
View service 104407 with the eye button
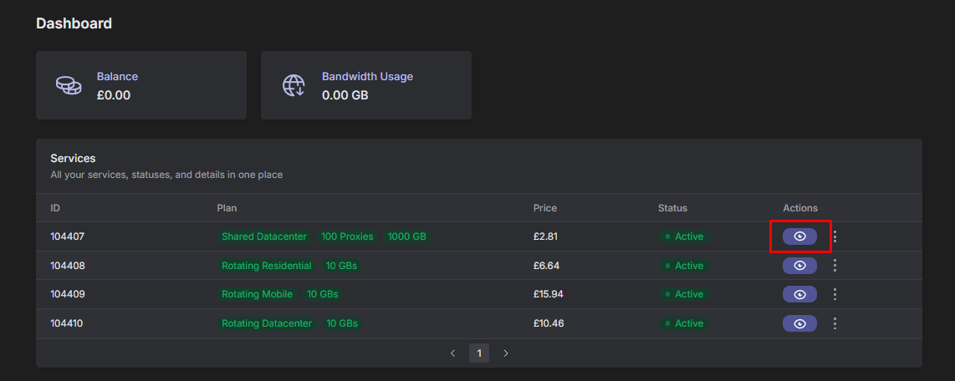click(799, 236)
